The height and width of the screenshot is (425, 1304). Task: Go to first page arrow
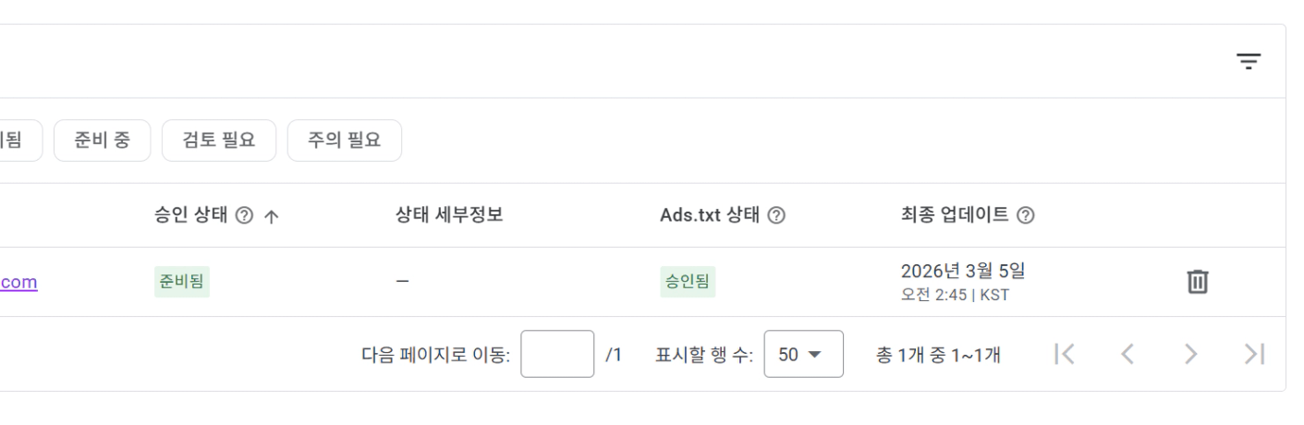[x=1065, y=354]
